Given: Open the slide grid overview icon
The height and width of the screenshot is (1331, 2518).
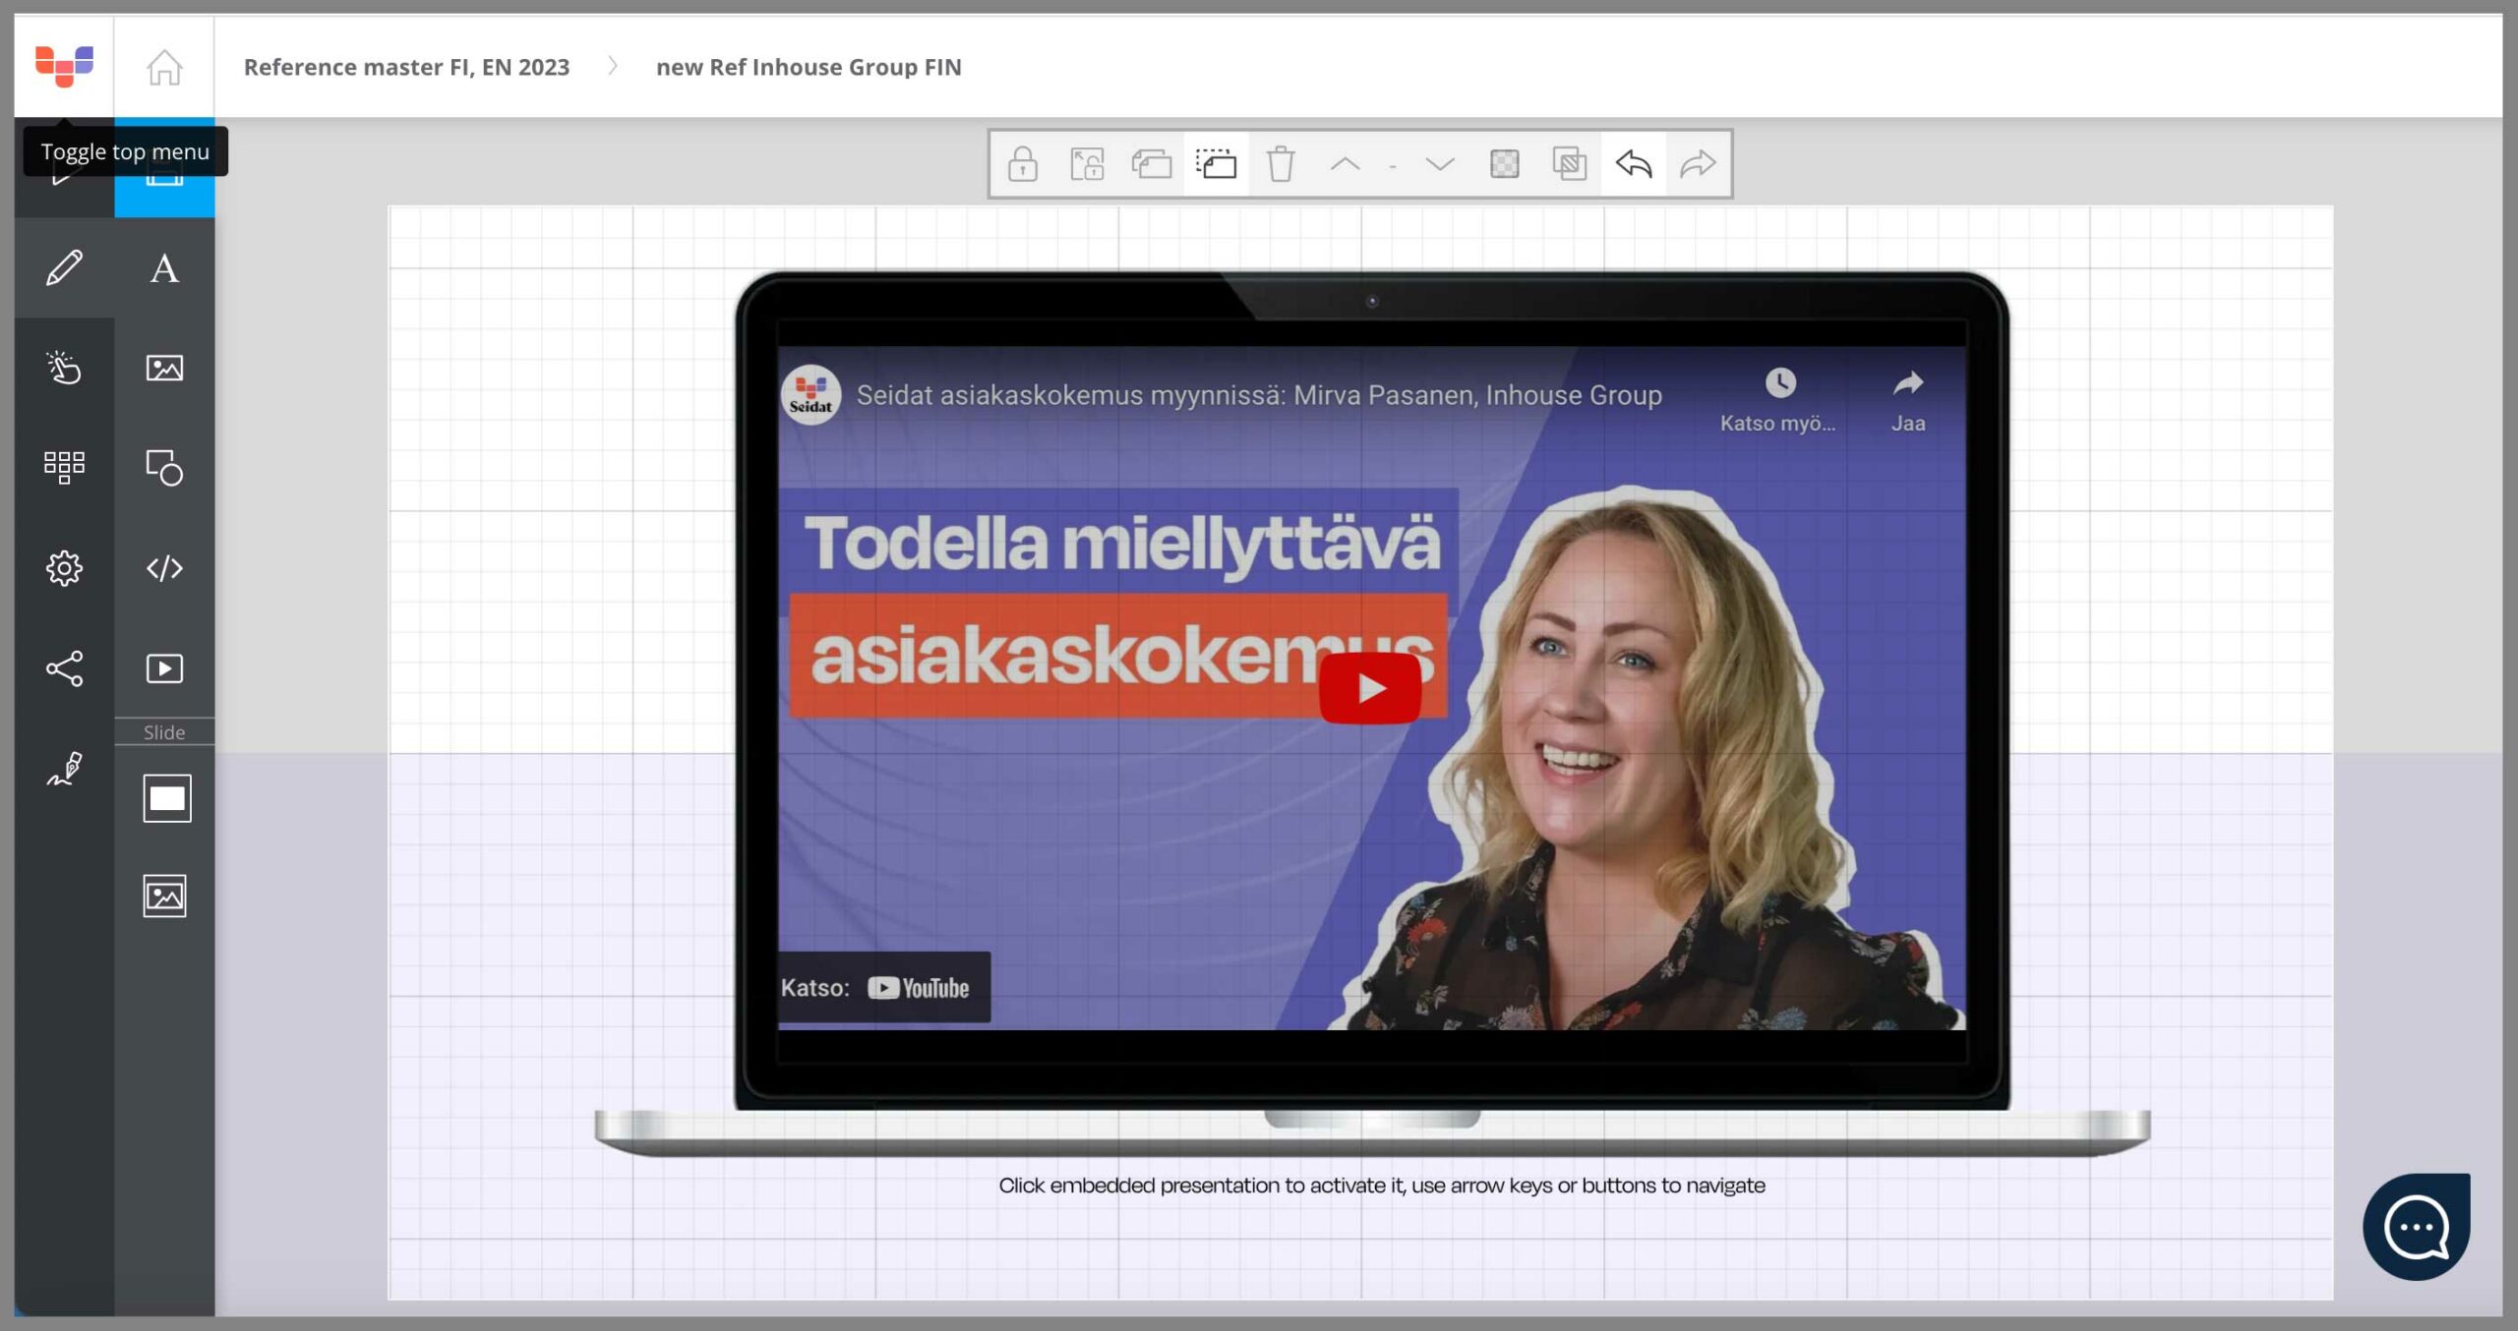Looking at the screenshot, I should click(x=64, y=467).
